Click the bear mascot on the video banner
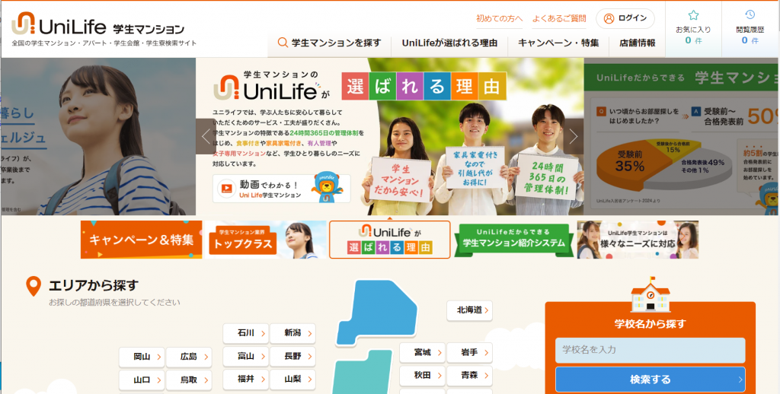This screenshot has height=394, width=780. (x=326, y=189)
